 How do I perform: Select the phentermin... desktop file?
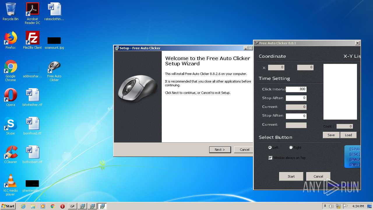coord(32,185)
